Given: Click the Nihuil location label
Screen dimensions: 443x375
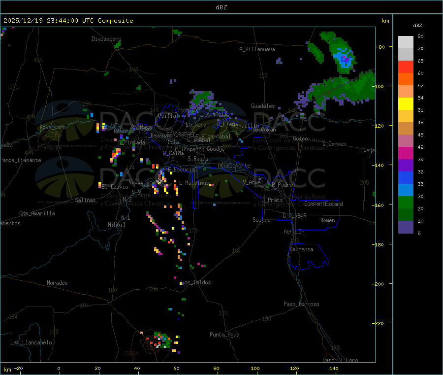Looking at the screenshot, I should 117,225.
